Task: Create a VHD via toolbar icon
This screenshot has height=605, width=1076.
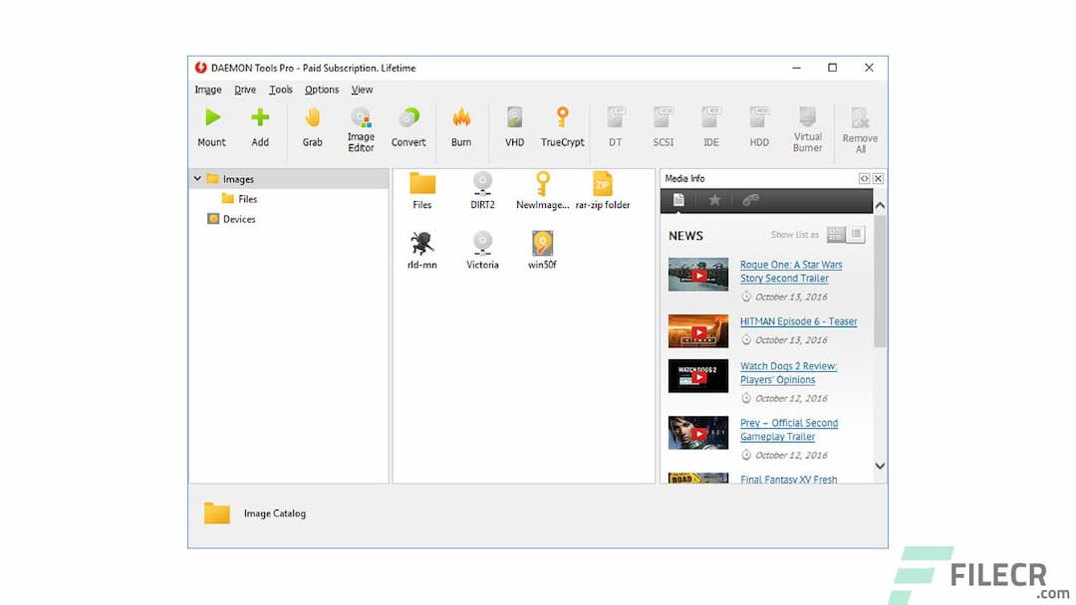Action: 514,118
